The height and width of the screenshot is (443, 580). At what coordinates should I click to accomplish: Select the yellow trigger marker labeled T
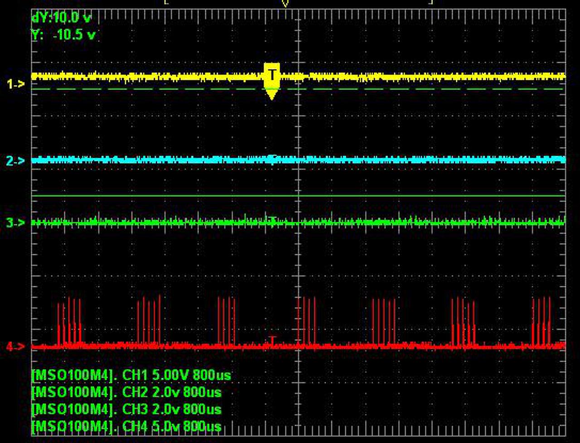pos(272,81)
